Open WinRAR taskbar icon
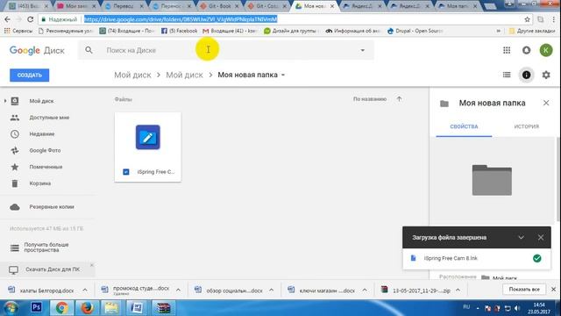This screenshot has height=316, width=561. click(x=163, y=307)
